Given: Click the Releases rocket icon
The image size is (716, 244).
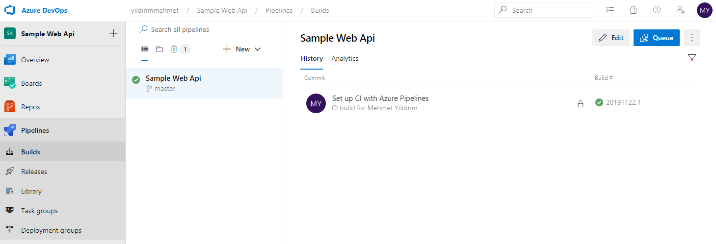Looking at the screenshot, I should tap(9, 171).
